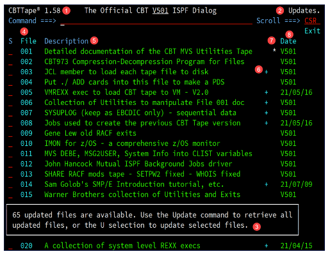Click file number 001
This screenshot has width=330, height=254.
(26, 51)
